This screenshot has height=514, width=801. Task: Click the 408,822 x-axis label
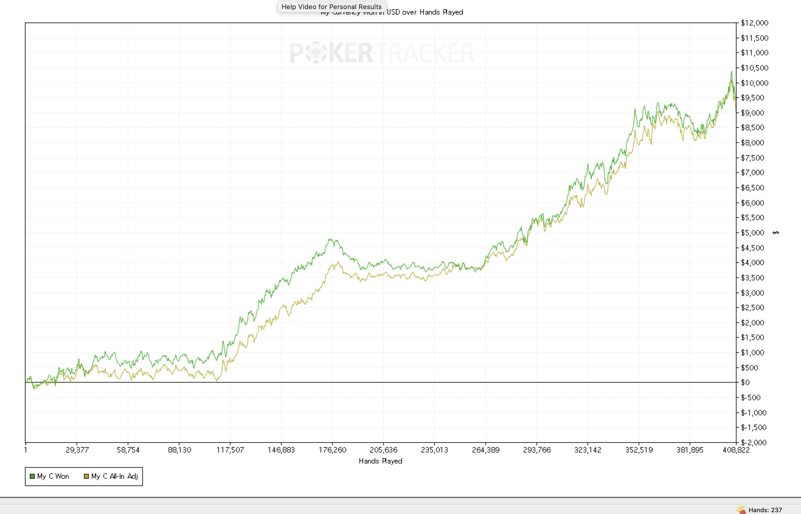point(736,450)
